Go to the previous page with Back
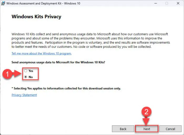This screenshot has width=184, height=135. pos(123,129)
